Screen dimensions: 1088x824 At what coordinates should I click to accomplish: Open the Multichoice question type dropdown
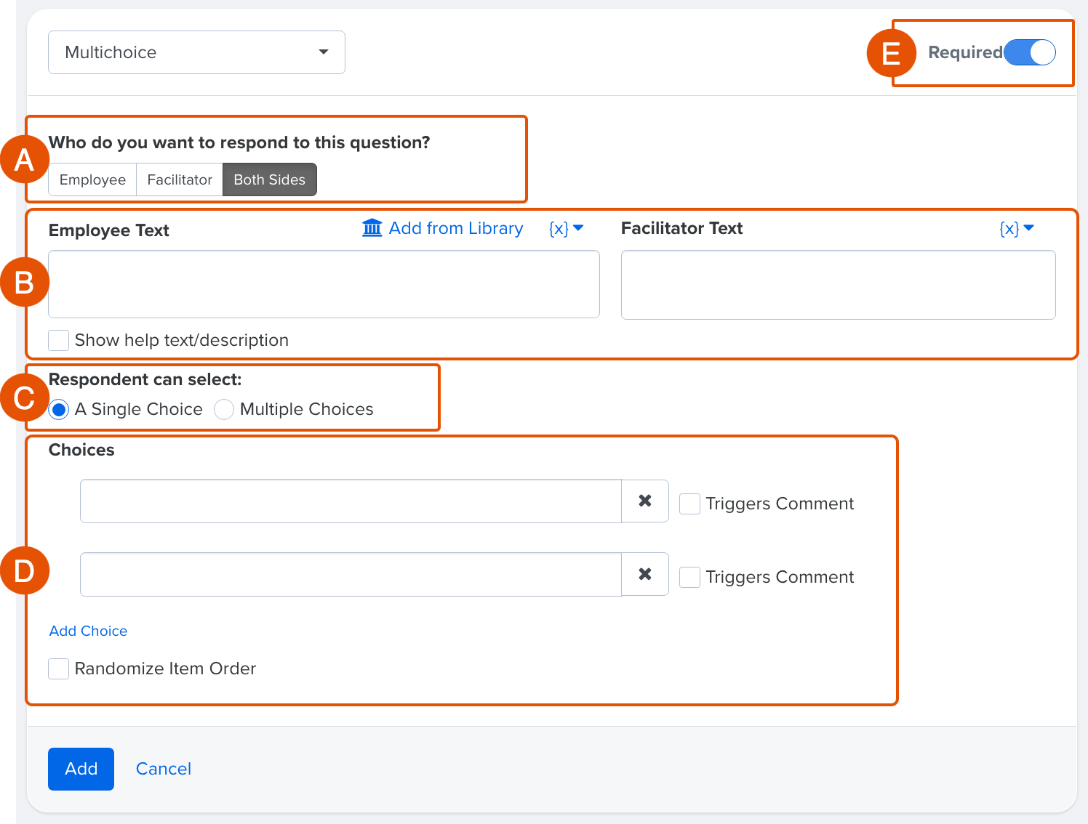point(196,52)
